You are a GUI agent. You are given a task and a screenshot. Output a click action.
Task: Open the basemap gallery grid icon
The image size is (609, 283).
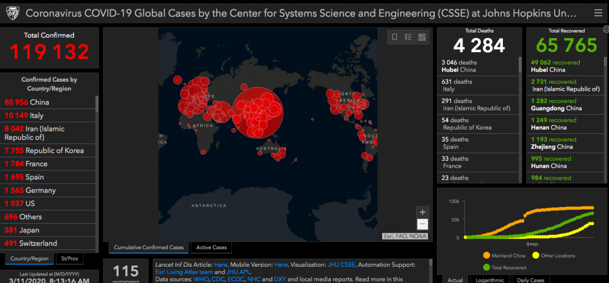point(422,37)
